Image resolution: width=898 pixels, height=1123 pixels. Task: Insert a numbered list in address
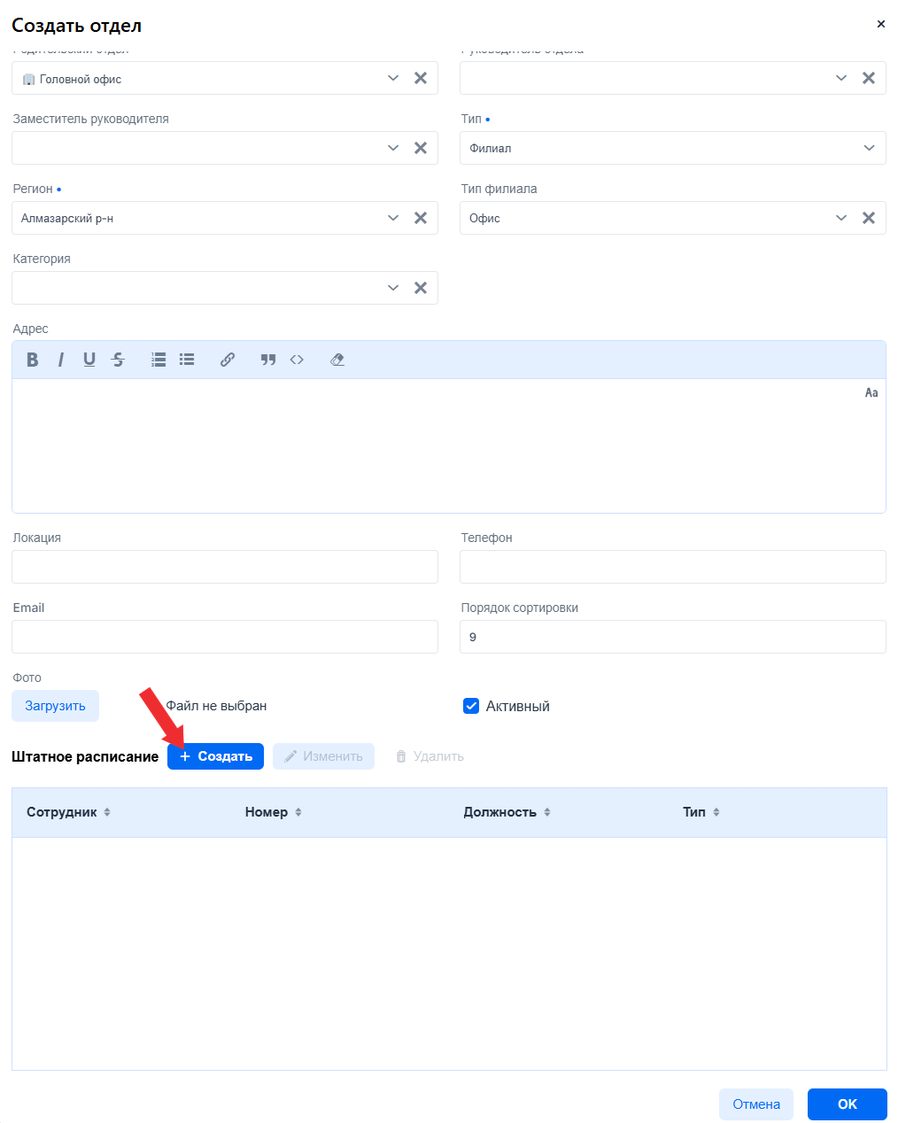click(x=159, y=360)
